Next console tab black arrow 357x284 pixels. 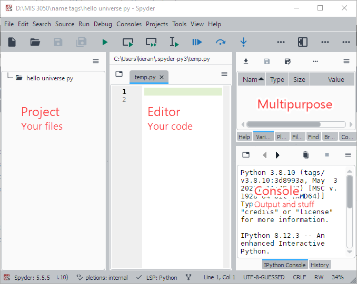click(277, 155)
